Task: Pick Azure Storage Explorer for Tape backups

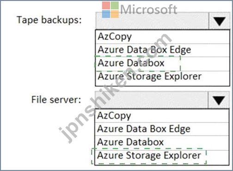Action: (x=162, y=77)
